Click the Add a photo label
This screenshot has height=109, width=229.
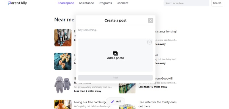[x=115, y=58]
